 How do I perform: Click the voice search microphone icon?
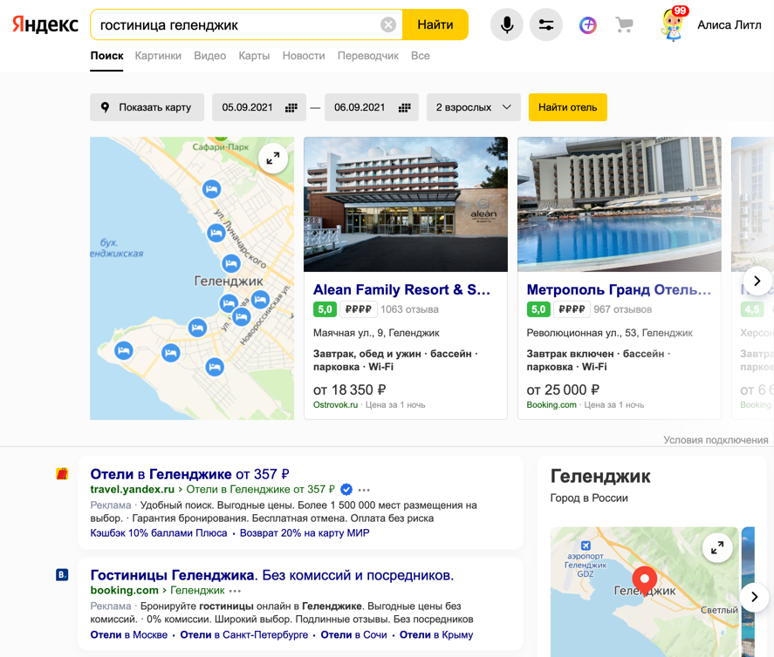[x=506, y=25]
